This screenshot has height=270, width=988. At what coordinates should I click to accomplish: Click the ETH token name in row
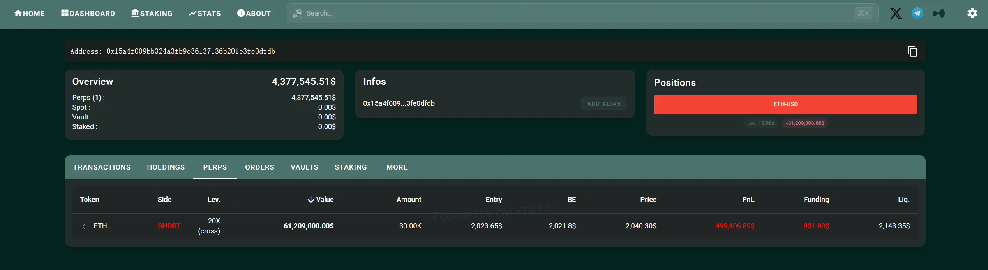[100, 226]
